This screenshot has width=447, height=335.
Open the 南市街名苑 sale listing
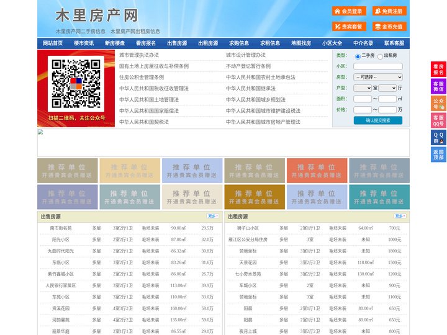point(61,228)
